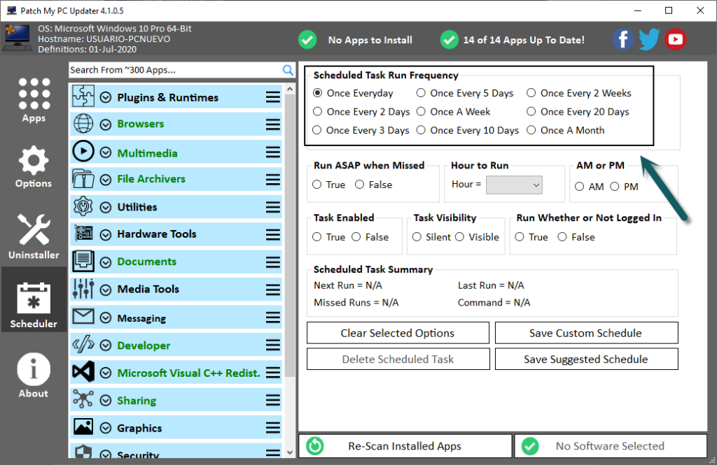The image size is (717, 465).
Task: Click Re-Scan Installed Apps button
Action: pyautogui.click(x=405, y=446)
